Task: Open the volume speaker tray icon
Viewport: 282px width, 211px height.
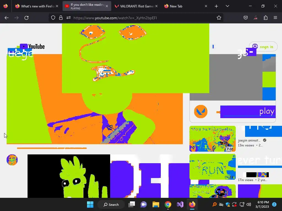Action: tap(249, 204)
